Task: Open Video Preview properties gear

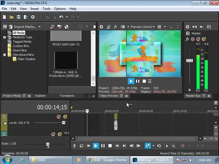Action: click(x=101, y=27)
